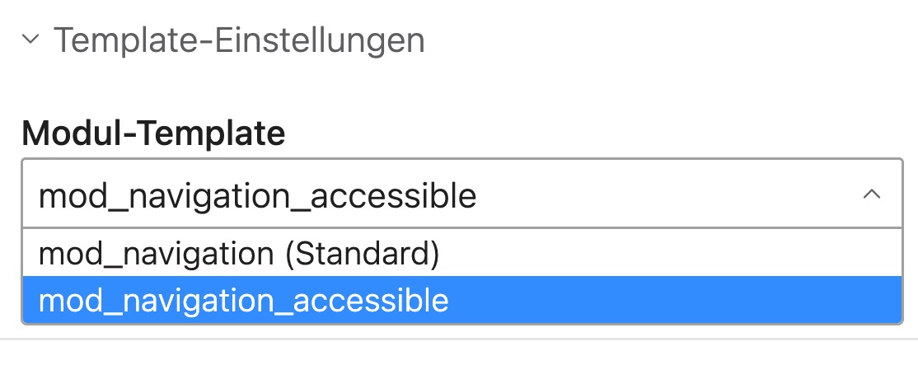This screenshot has height=365, width=918.
Task: Switch the template to mod_navigation (Standard)
Action: (x=239, y=254)
